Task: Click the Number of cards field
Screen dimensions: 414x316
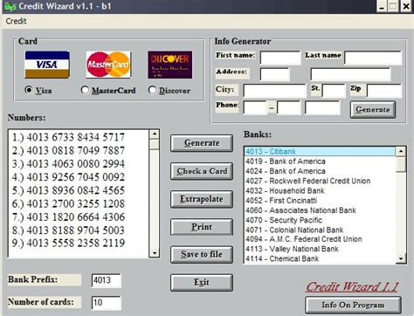Action: [x=106, y=303]
